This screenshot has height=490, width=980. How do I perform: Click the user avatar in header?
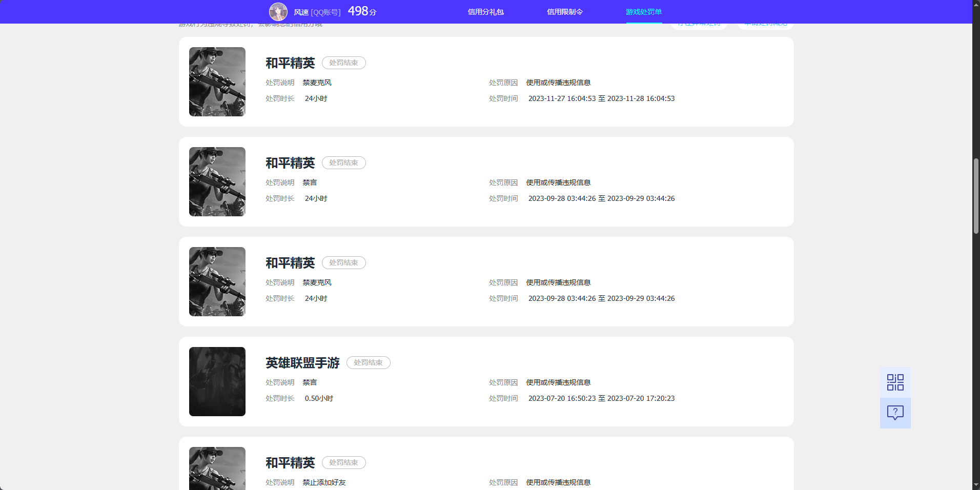pos(278,12)
